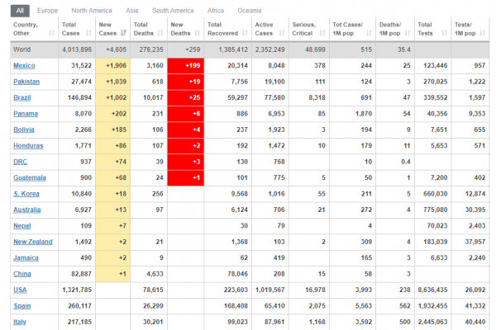The height and width of the screenshot is (330, 496).
Task: Sort by Tests/1M pop arrows
Action: click(x=483, y=33)
